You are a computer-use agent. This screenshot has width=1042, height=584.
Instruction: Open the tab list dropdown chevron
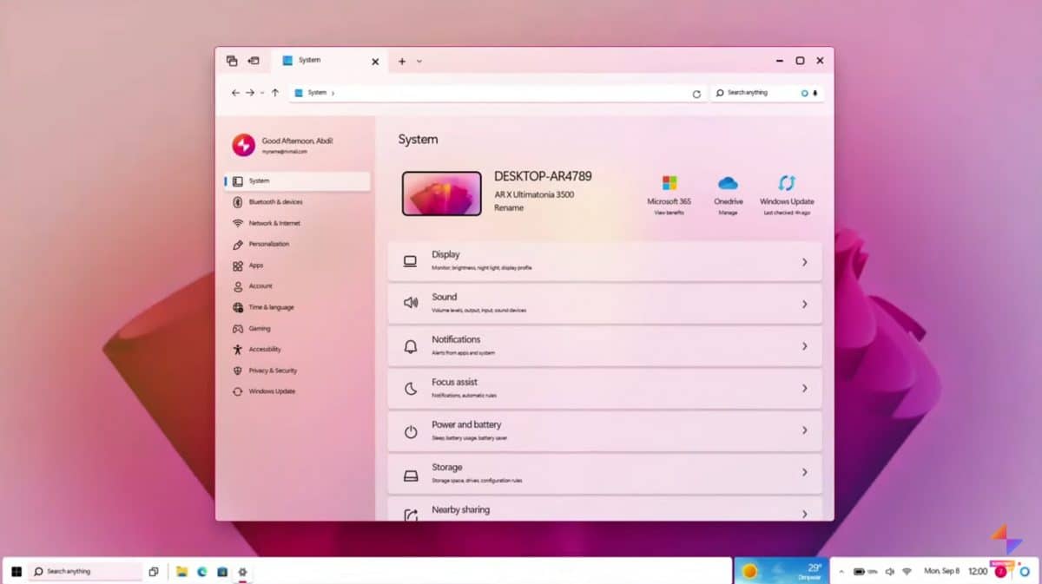[x=418, y=61]
